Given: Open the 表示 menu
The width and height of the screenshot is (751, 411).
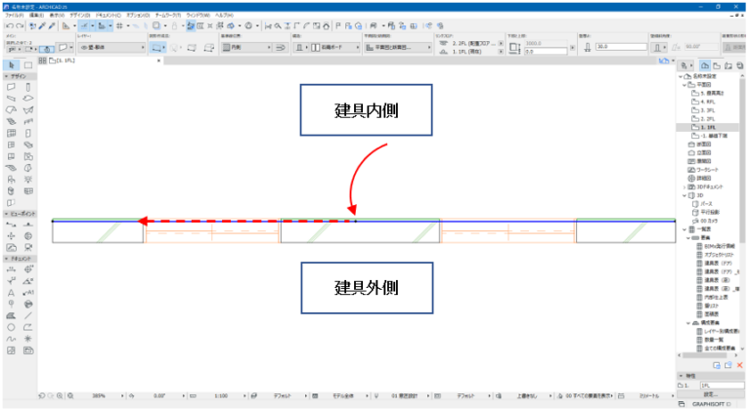Looking at the screenshot, I should pyautogui.click(x=57, y=16).
